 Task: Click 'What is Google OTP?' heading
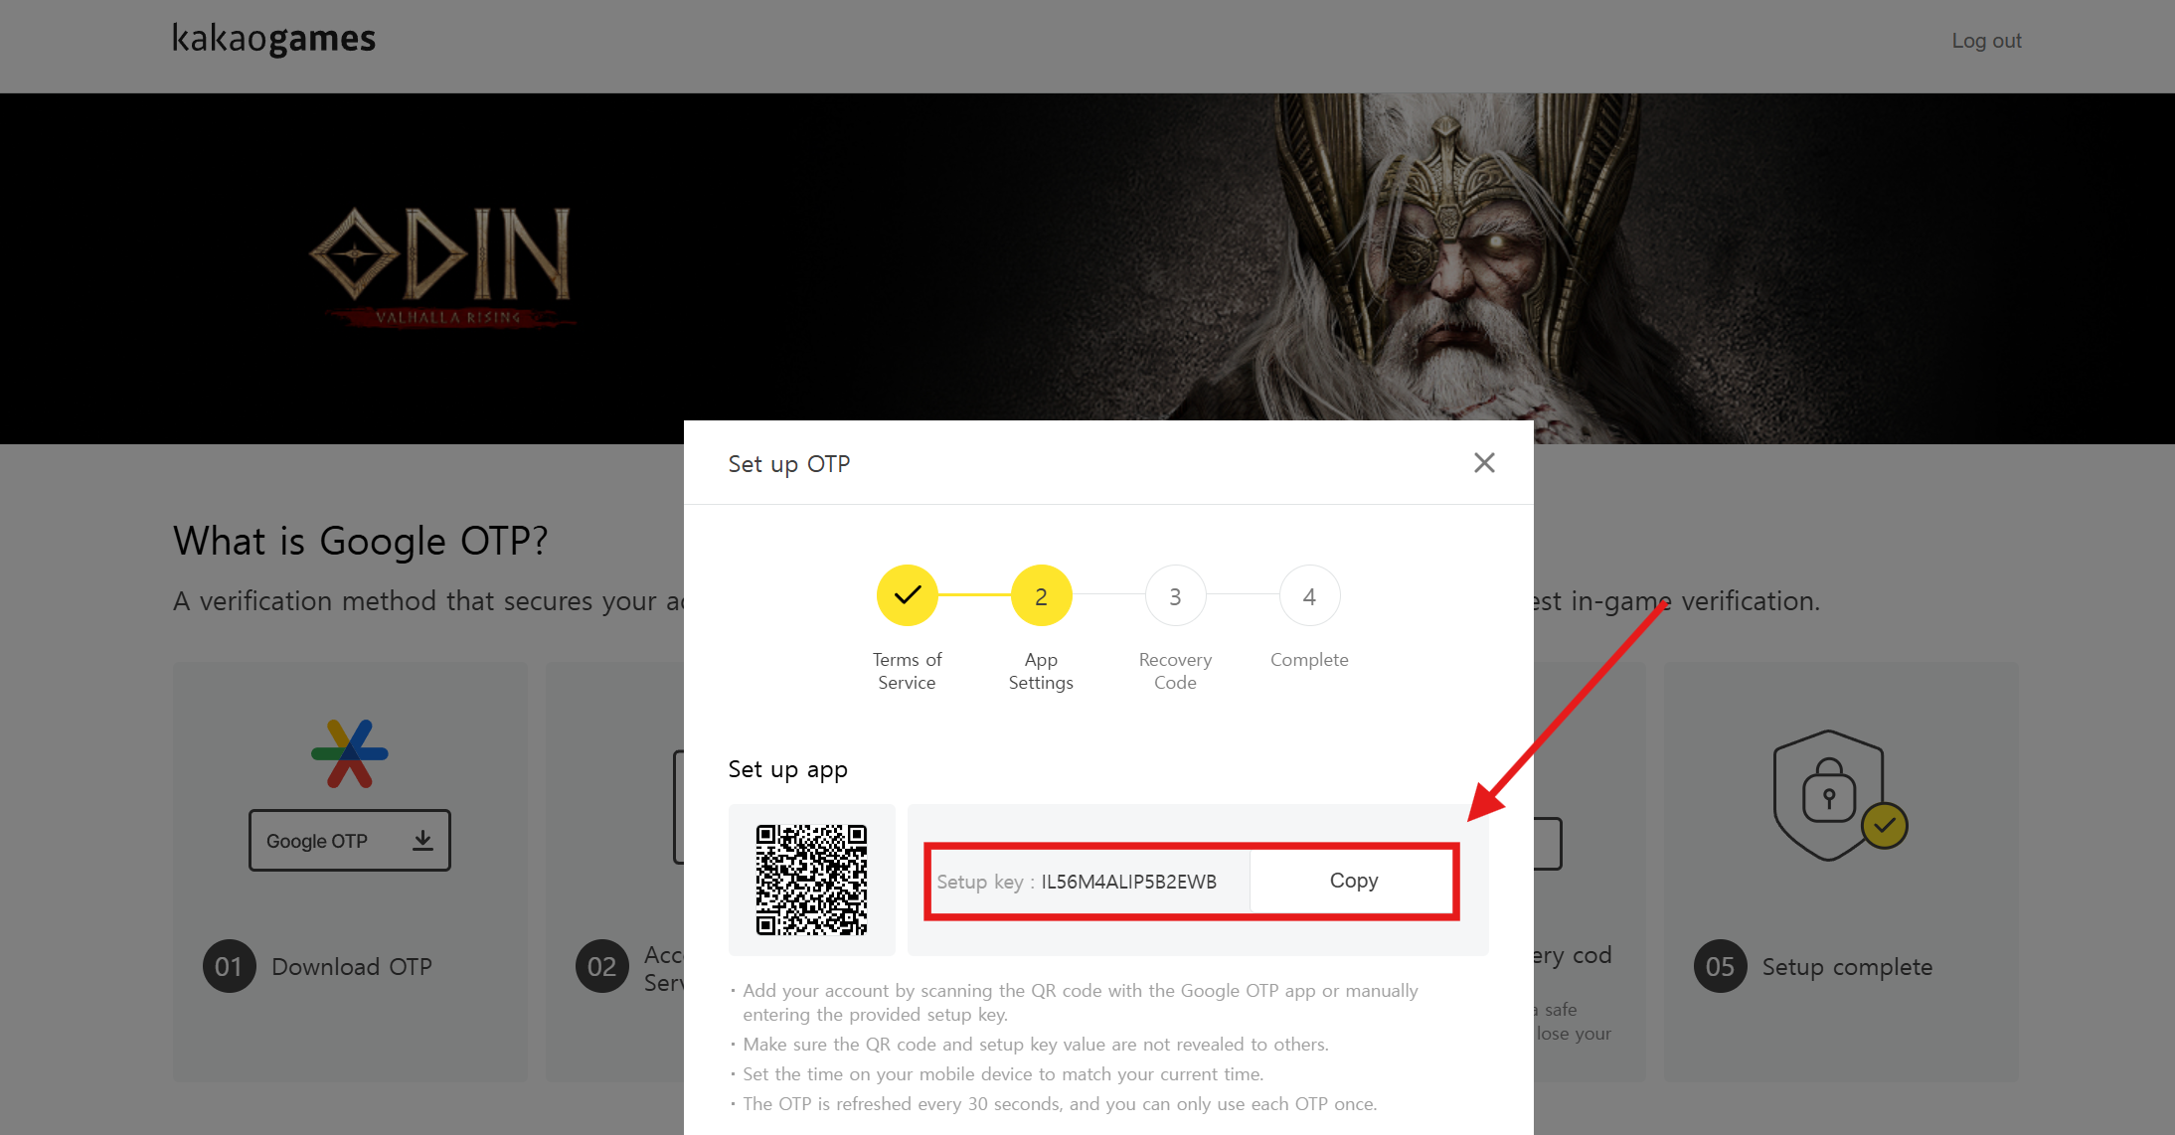pyautogui.click(x=361, y=542)
